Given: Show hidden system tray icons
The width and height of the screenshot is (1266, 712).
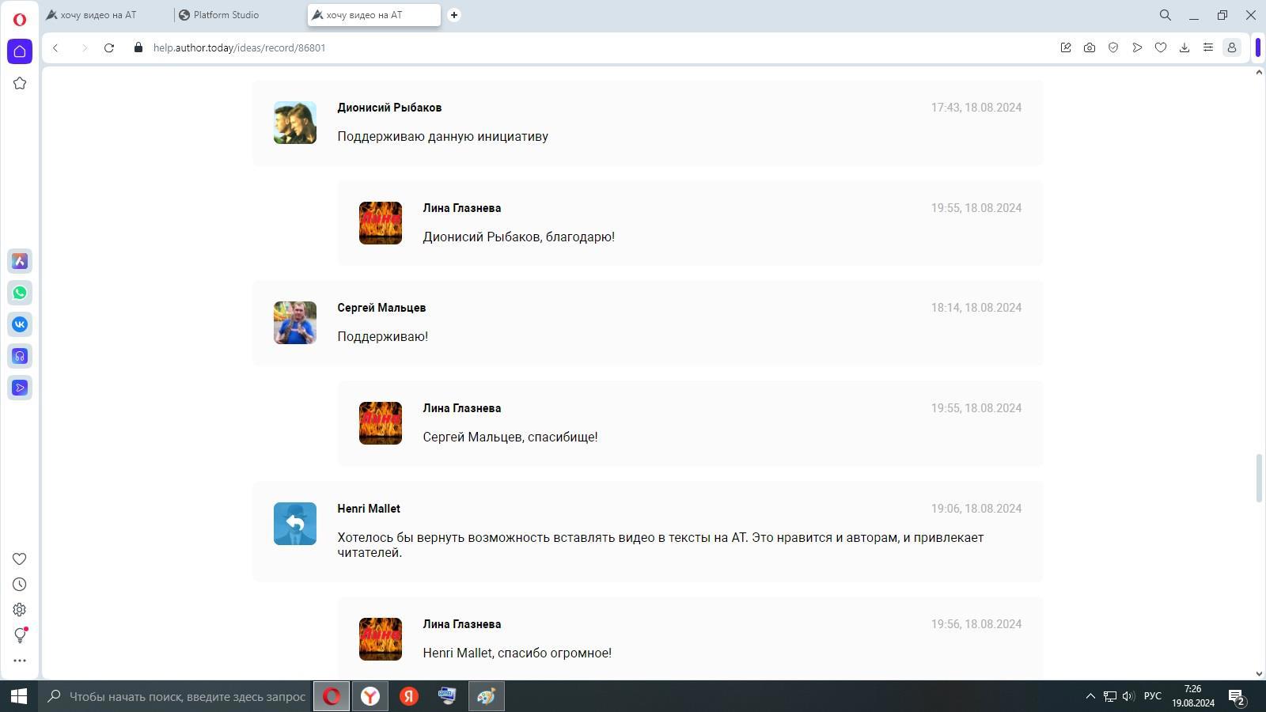Looking at the screenshot, I should (x=1090, y=696).
